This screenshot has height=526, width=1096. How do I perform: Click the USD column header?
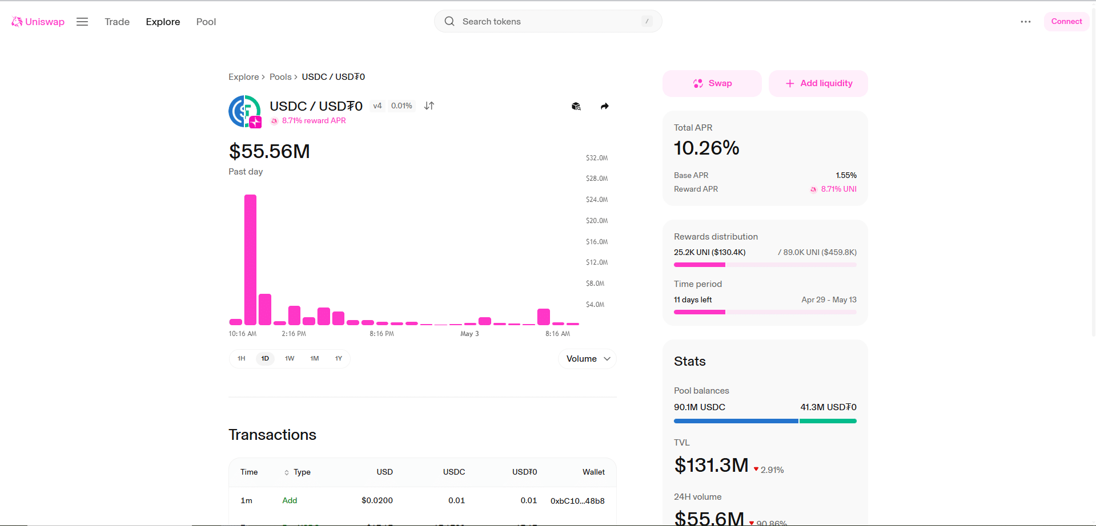click(384, 472)
